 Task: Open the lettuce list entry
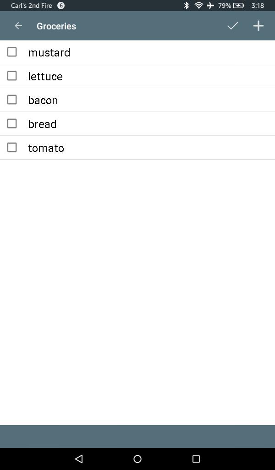point(137,76)
